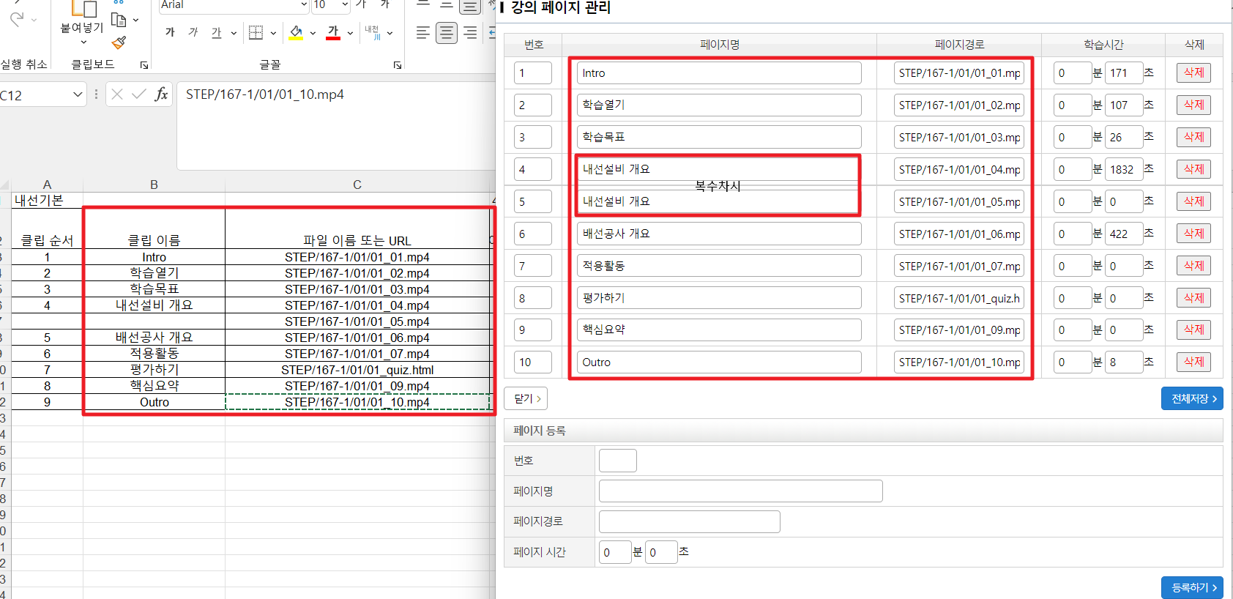This screenshot has height=599, width=1233.
Task: Open the Clipboard group dialog launcher
Action: point(144,65)
